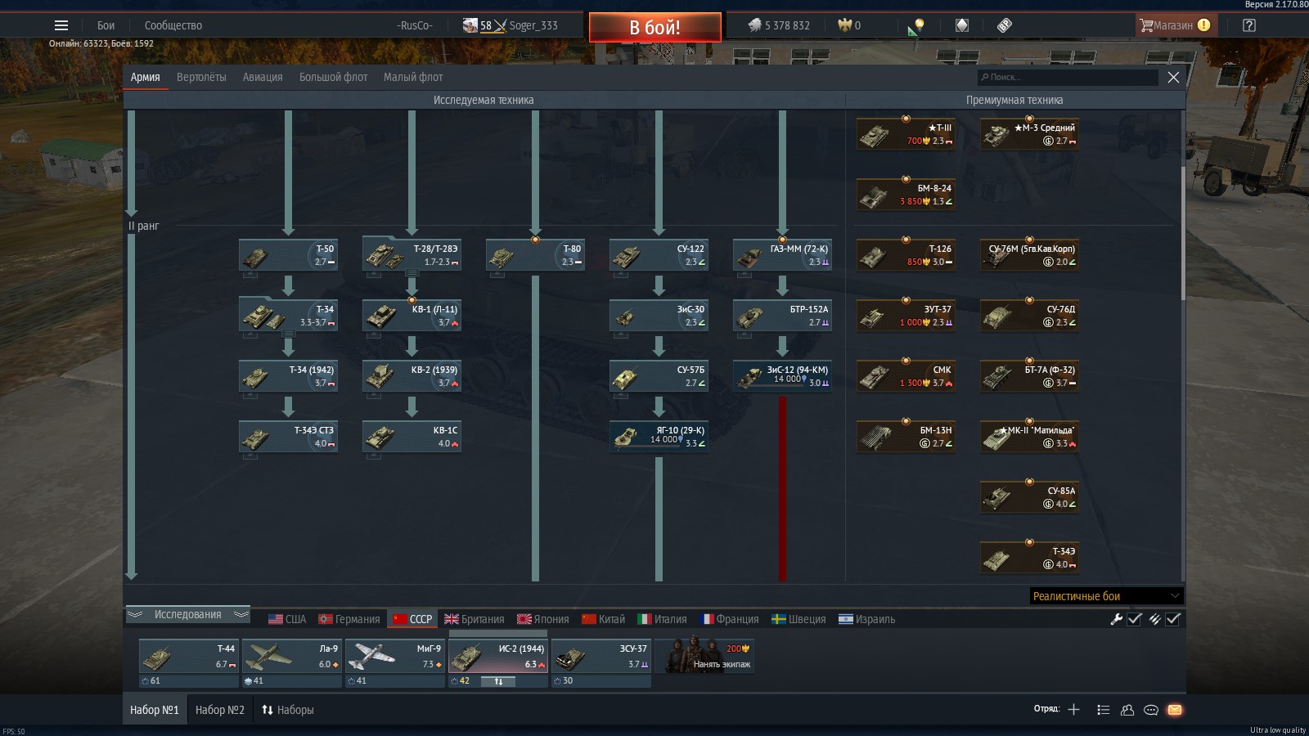
Task: Switch to the Вертолёты tab
Action: (x=201, y=77)
